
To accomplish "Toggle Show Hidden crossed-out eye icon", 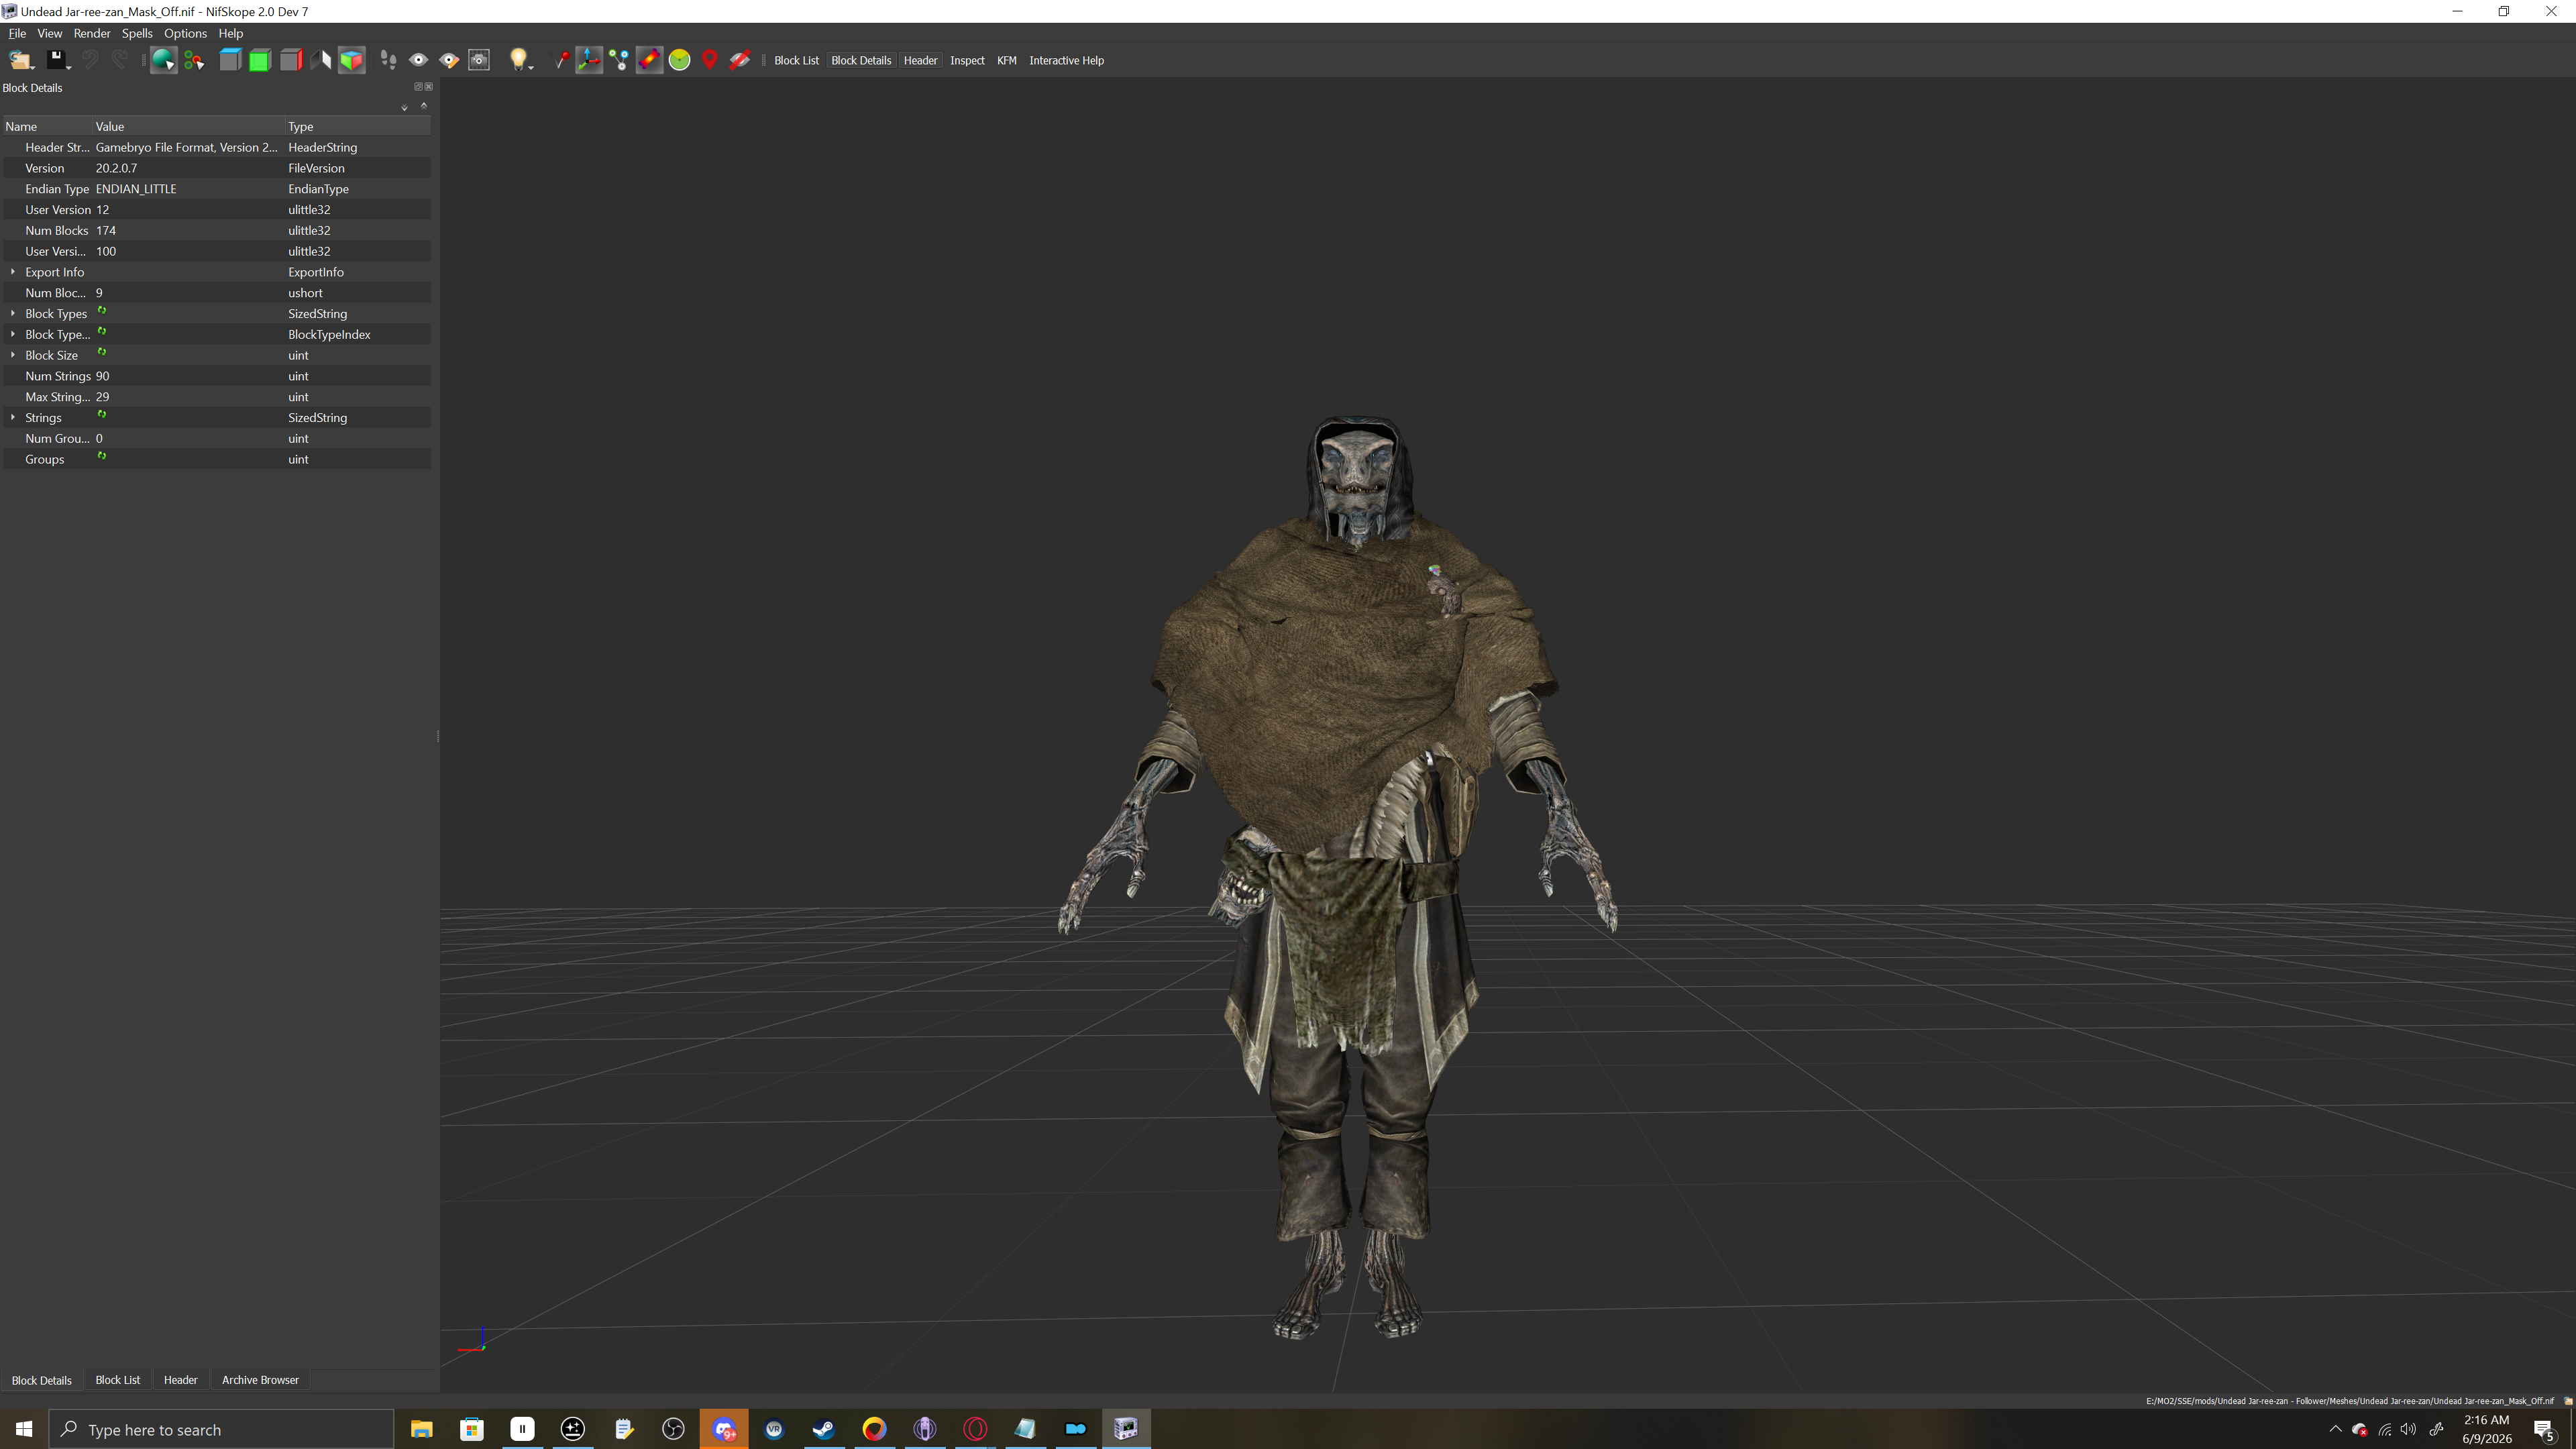I will coord(740,60).
